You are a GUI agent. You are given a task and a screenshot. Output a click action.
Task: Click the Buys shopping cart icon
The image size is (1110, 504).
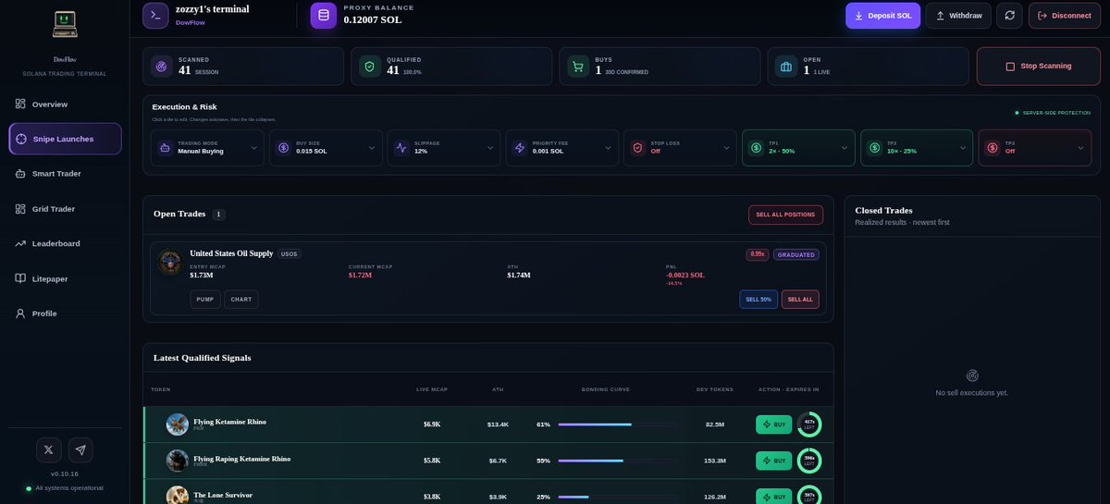(578, 67)
